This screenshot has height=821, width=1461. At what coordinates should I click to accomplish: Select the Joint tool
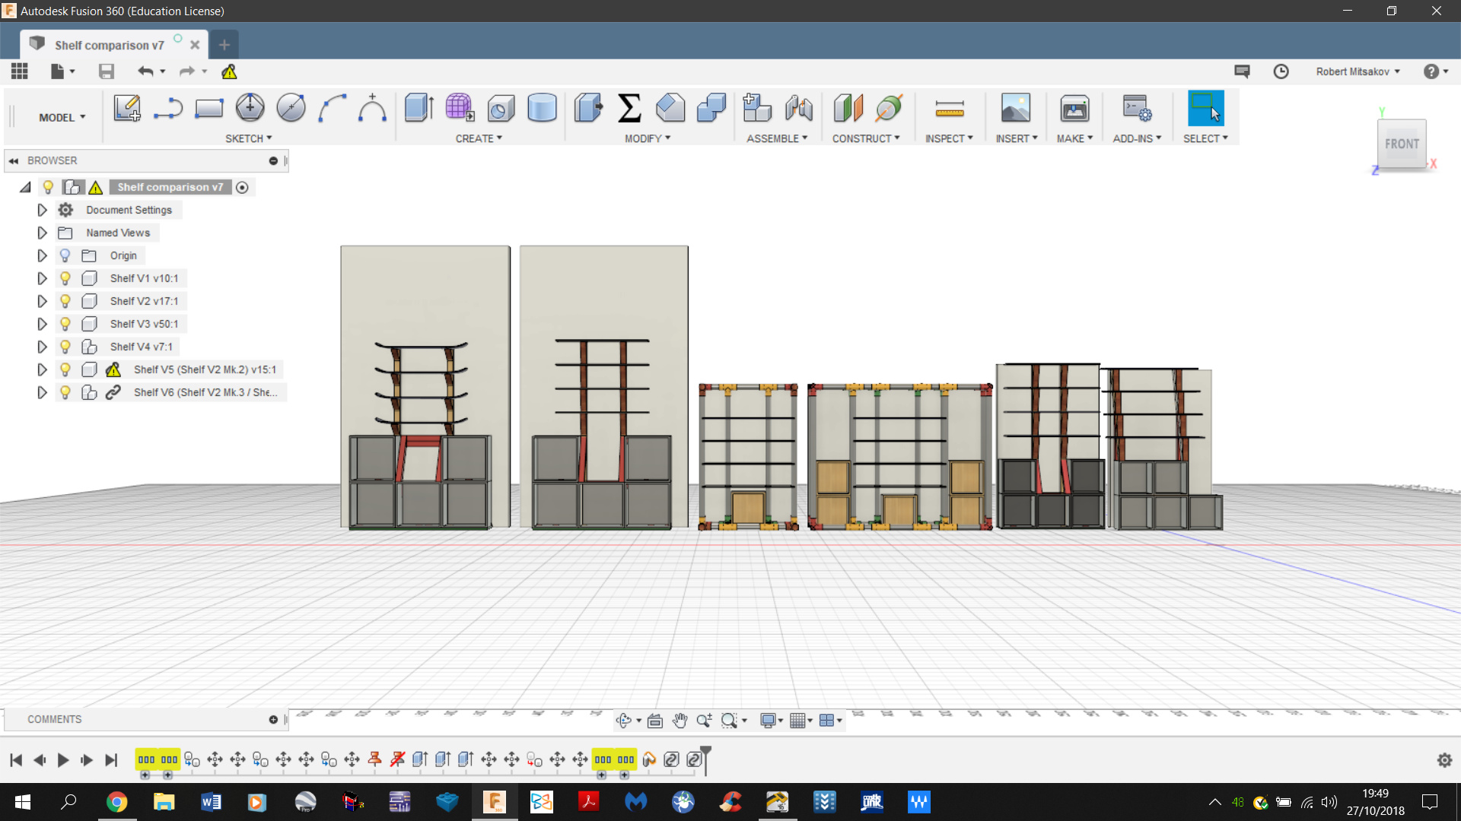point(798,108)
